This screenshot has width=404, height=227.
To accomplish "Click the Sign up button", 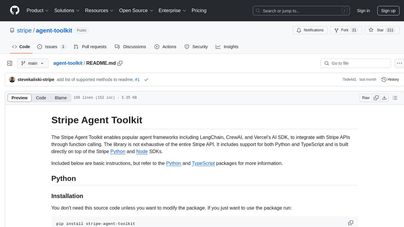I will [388, 11].
